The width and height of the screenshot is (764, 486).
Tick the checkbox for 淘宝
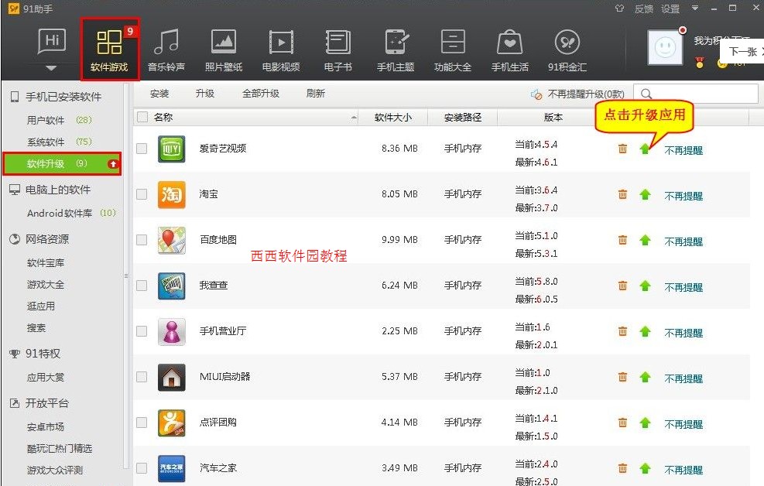click(142, 194)
